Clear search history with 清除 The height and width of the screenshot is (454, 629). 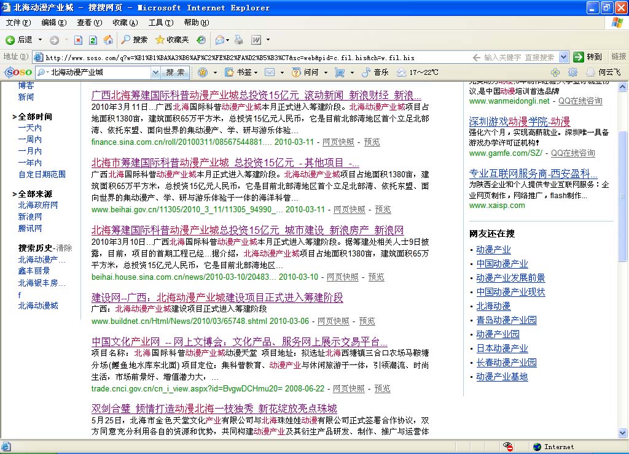click(x=64, y=248)
